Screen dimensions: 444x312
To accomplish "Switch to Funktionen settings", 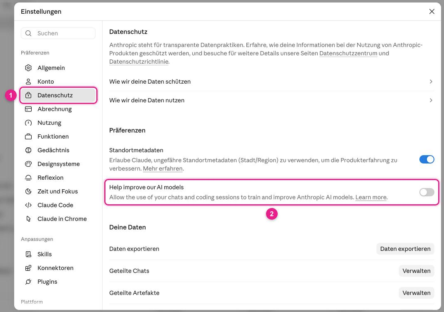I will (x=58, y=136).
